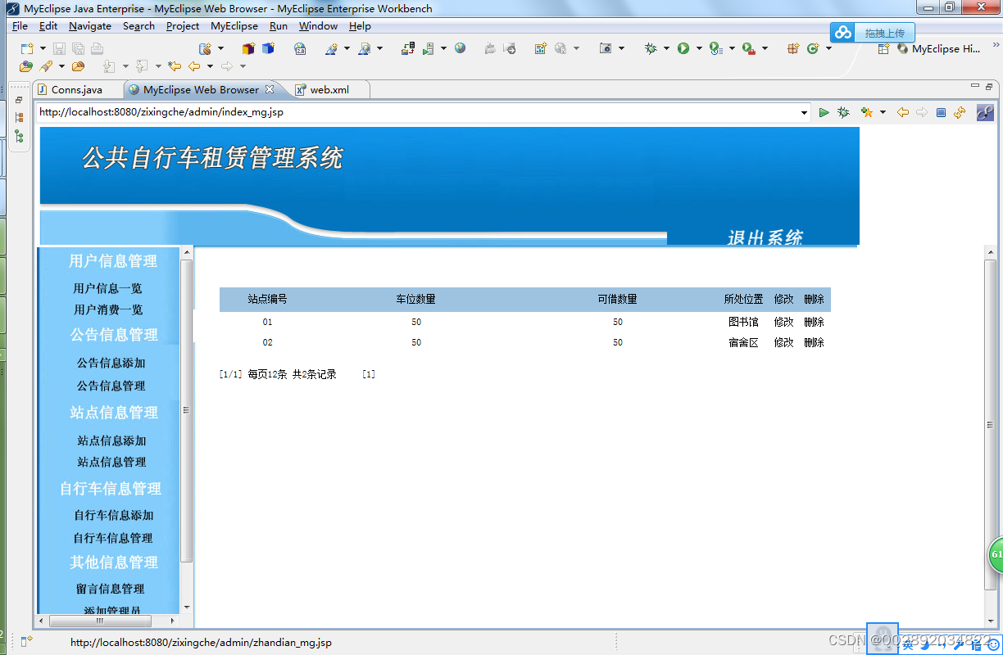Viewport: 1003px width, 655px height.
Task: Launch the green Run toolbar icon
Action: [682, 47]
